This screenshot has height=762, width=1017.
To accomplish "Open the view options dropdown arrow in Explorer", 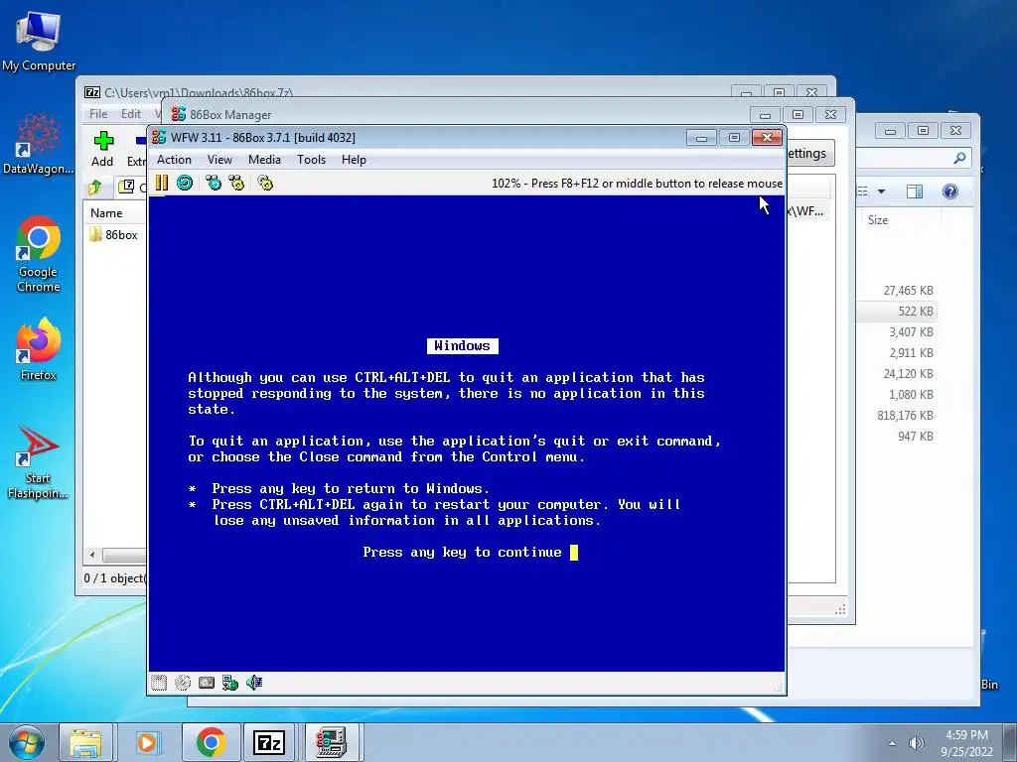I will click(882, 191).
